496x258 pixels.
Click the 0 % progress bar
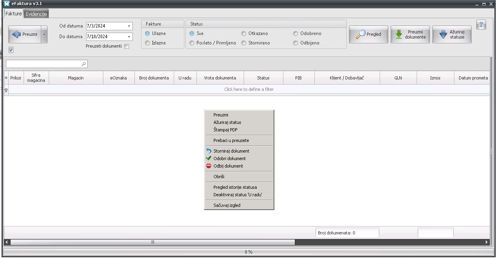pos(248,252)
